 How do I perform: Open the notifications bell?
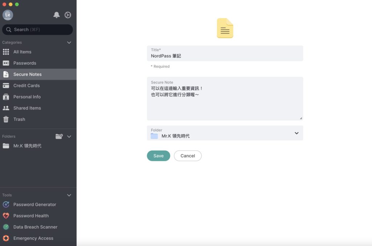click(x=56, y=15)
